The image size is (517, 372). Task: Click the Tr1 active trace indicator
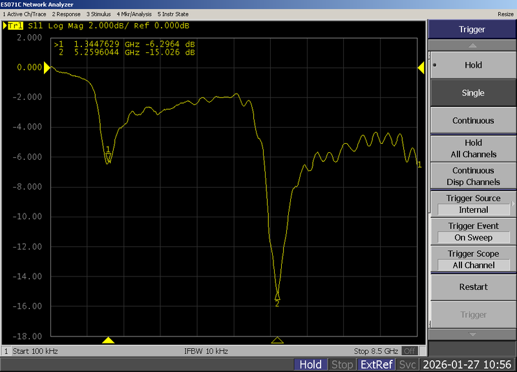tap(14, 26)
